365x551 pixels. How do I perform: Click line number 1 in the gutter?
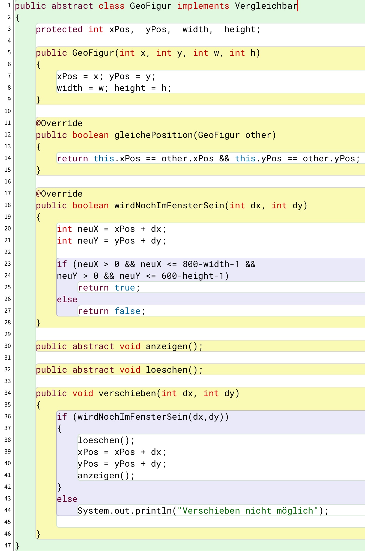(9, 5)
